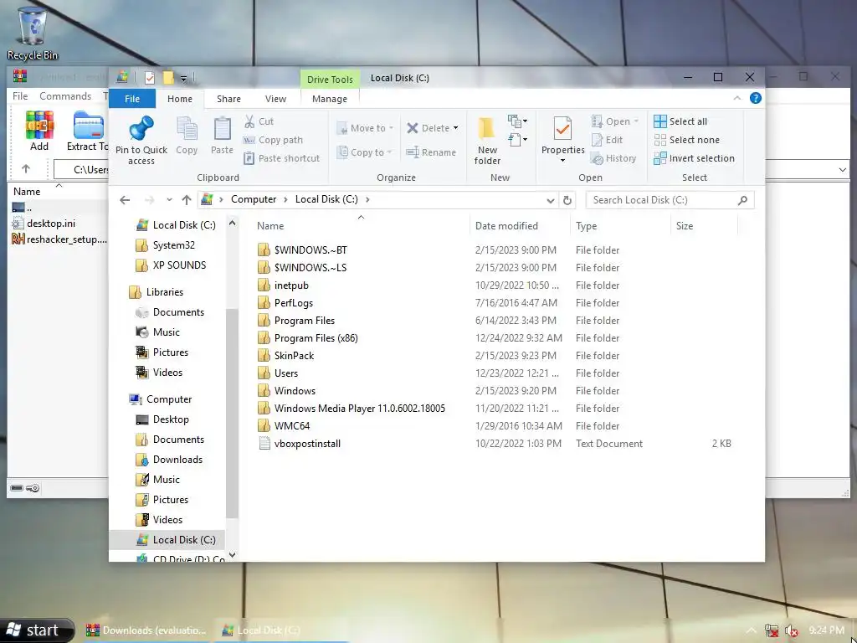Expand the address bar history dropdown
Image resolution: width=857 pixels, height=643 pixels.
point(551,201)
